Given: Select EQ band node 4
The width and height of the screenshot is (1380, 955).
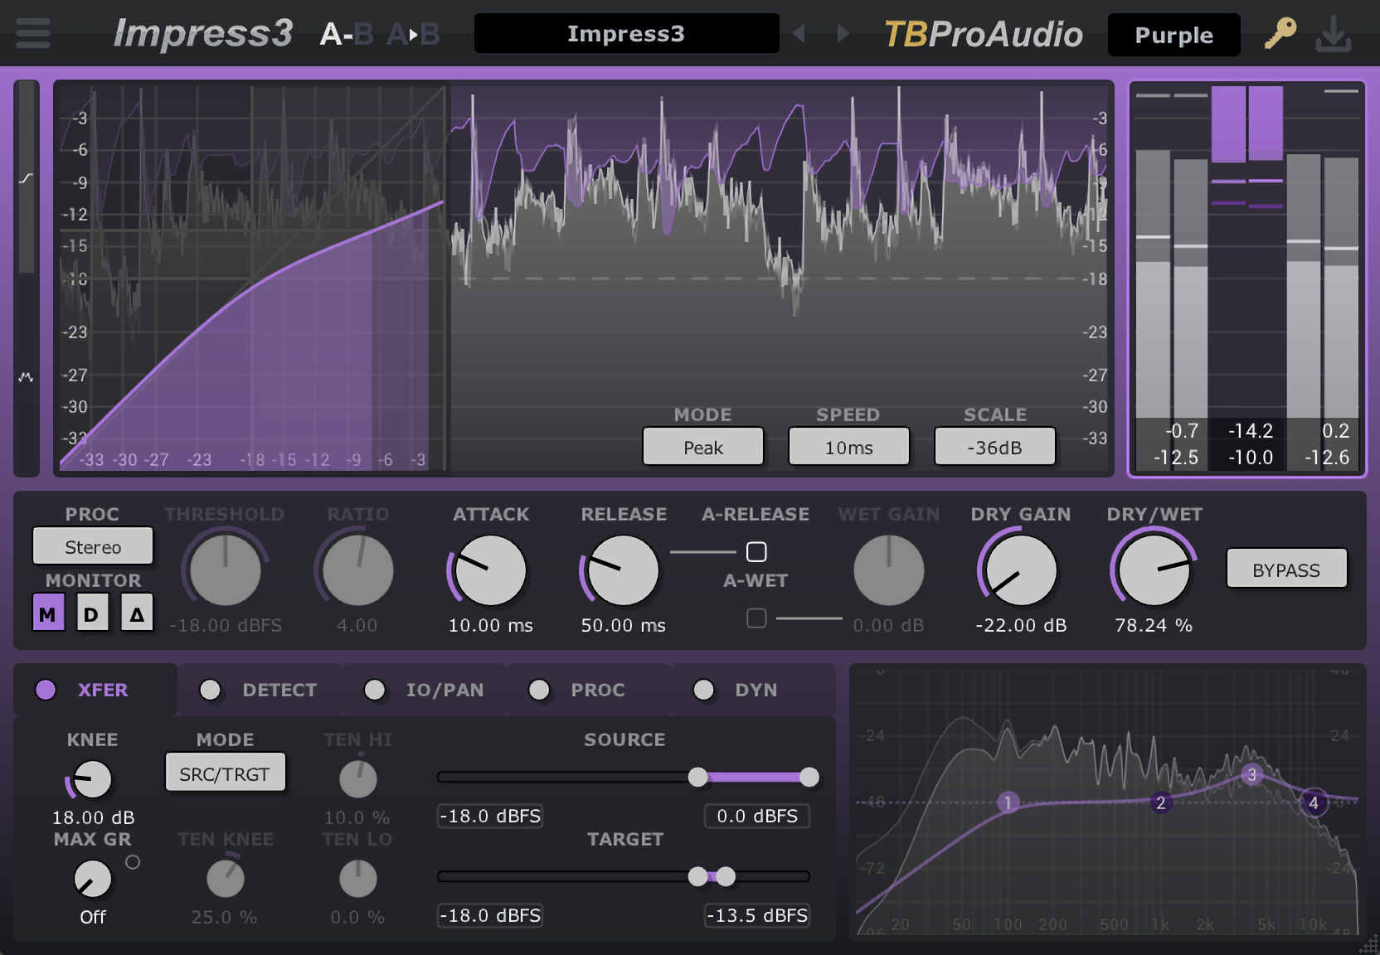Looking at the screenshot, I should pos(1313,802).
